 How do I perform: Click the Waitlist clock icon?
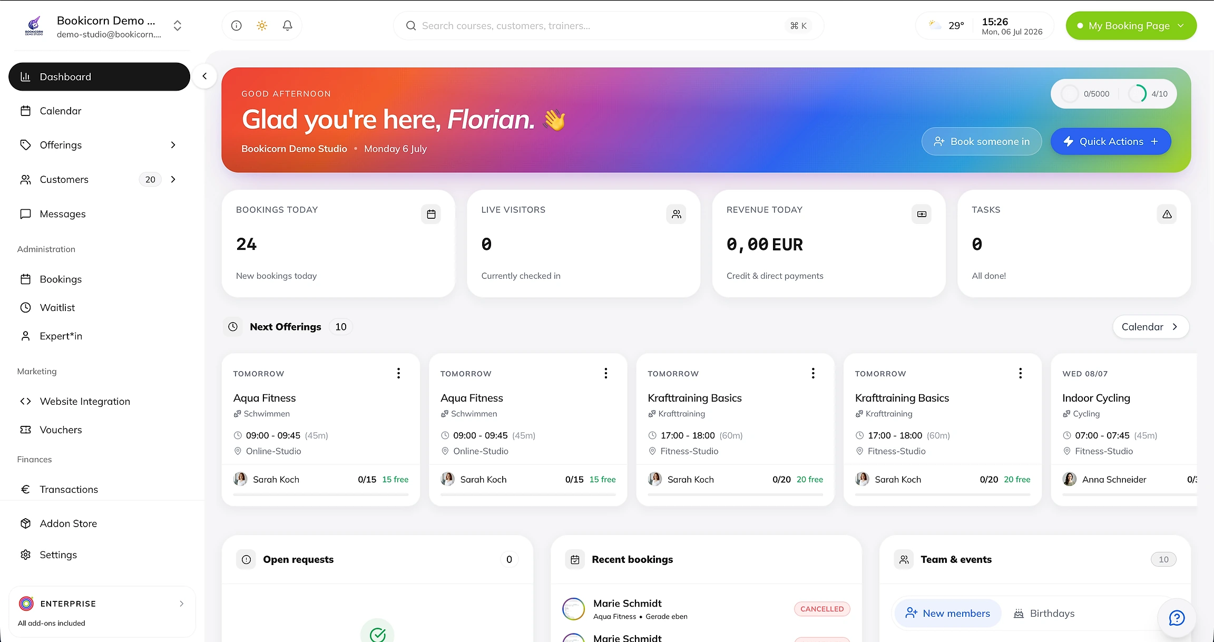point(25,307)
